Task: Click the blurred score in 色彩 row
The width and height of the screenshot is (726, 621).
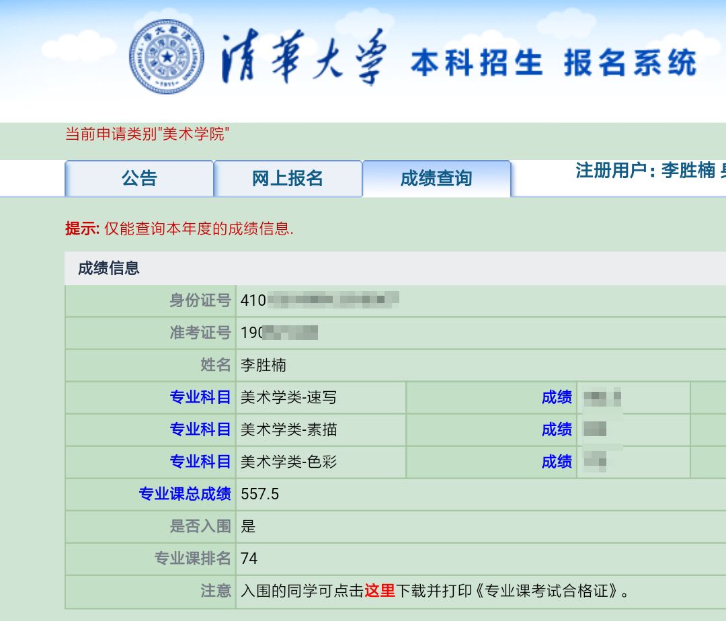Action: pos(595,461)
